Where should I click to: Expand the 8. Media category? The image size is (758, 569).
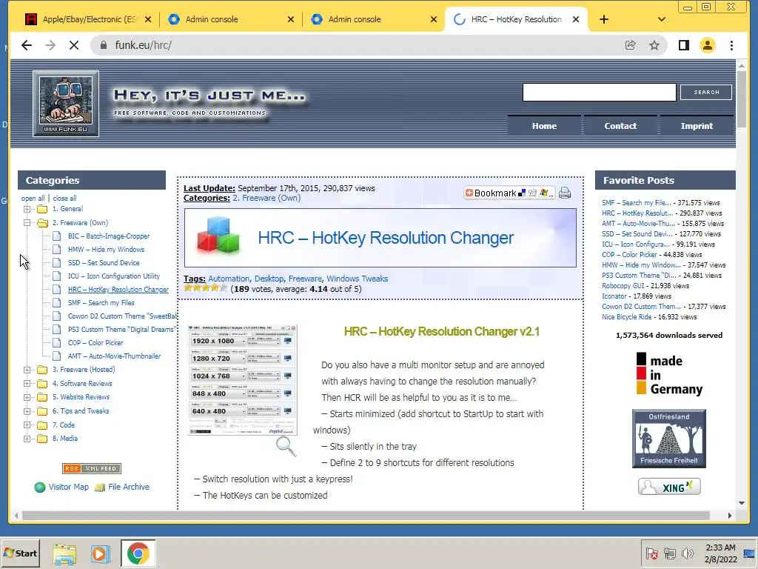(27, 439)
